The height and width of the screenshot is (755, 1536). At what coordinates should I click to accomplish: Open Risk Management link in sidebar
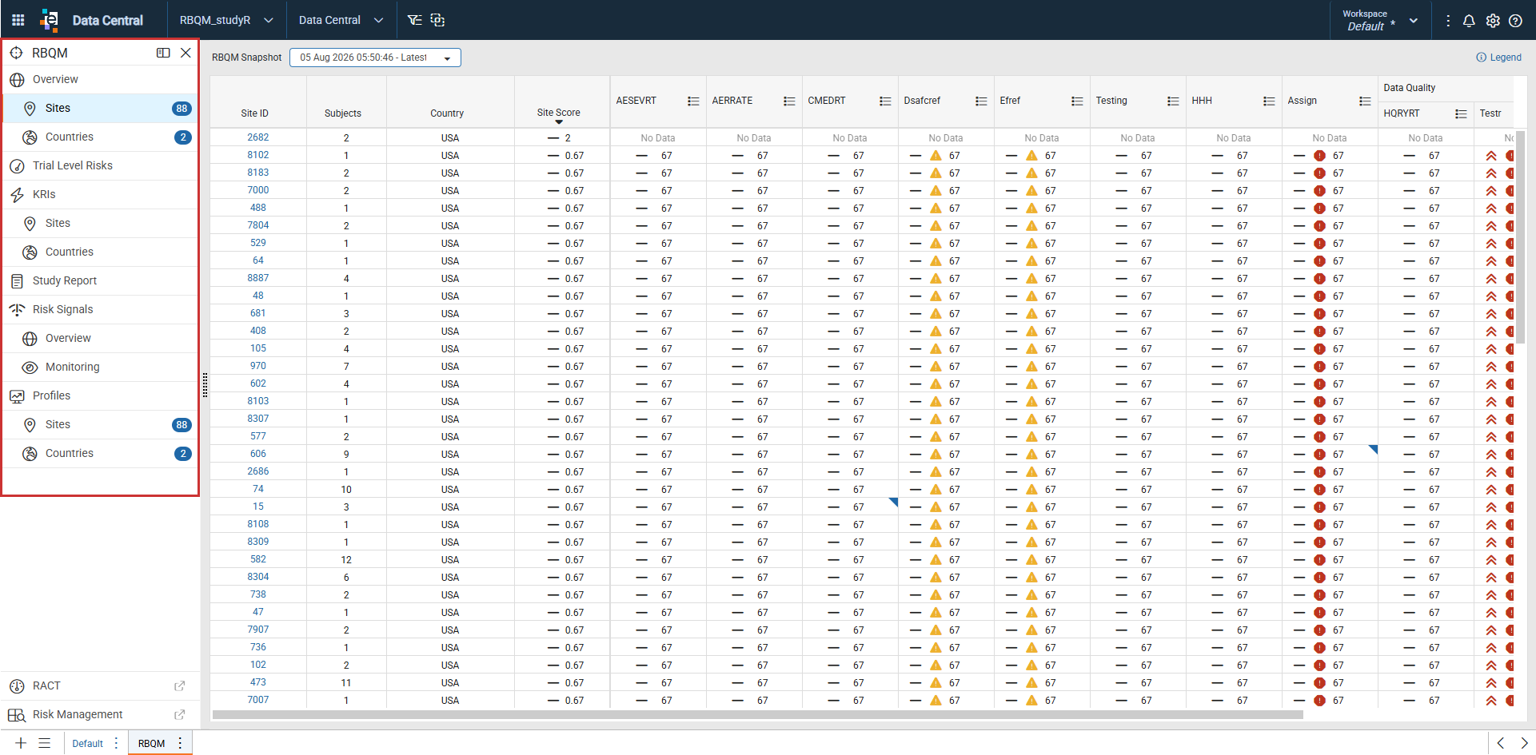click(78, 715)
